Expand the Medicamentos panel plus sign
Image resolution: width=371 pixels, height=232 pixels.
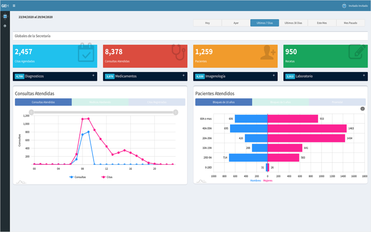tap(183, 75)
